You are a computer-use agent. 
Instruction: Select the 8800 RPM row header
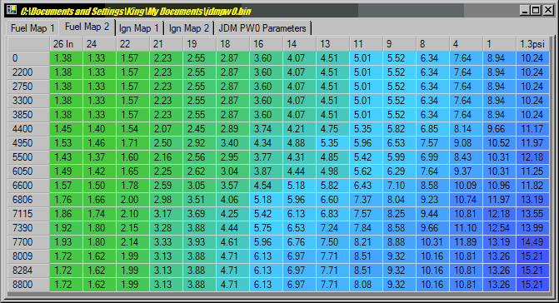click(28, 285)
